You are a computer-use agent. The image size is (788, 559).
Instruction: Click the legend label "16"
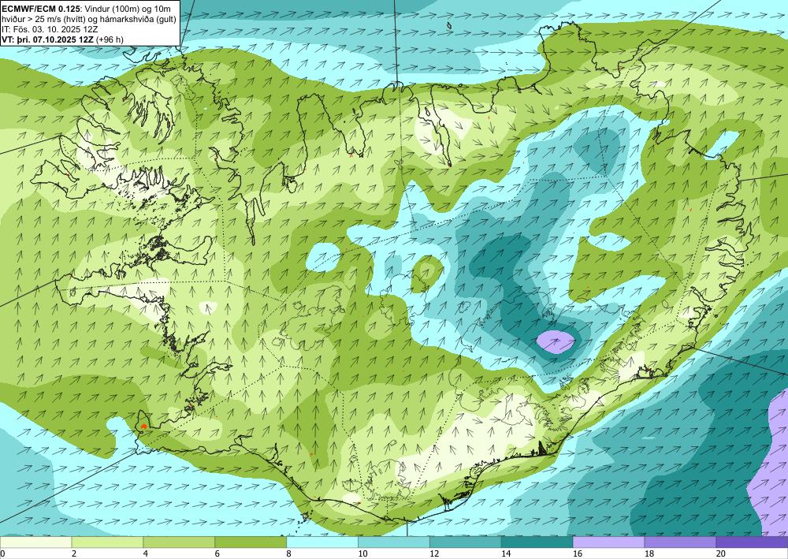pyautogui.click(x=578, y=553)
